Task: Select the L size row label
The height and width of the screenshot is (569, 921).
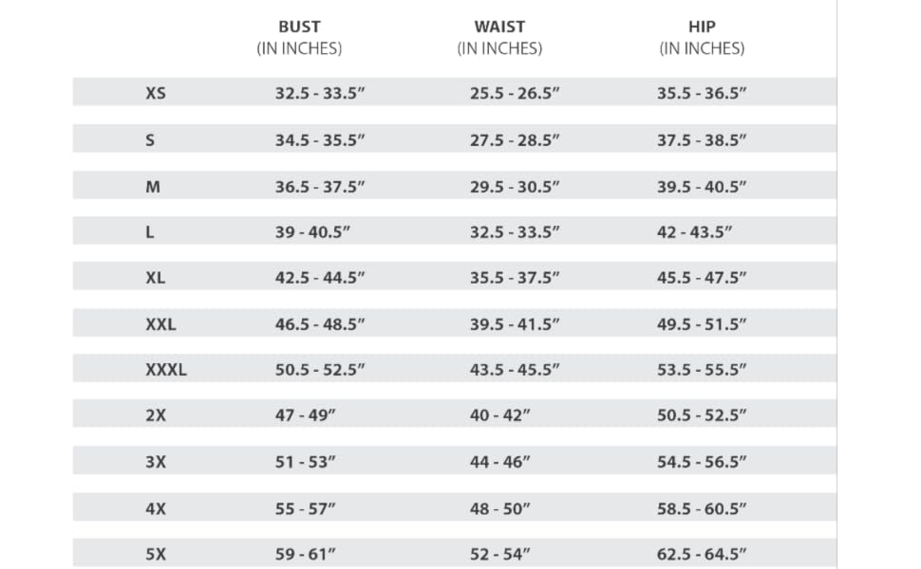Action: point(150,232)
